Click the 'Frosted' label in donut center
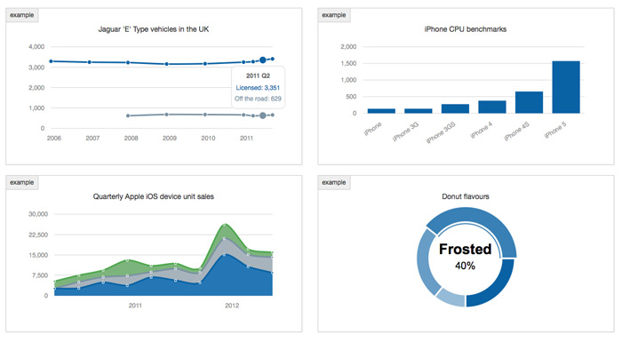Screen dimensions: 622x342 (465, 249)
